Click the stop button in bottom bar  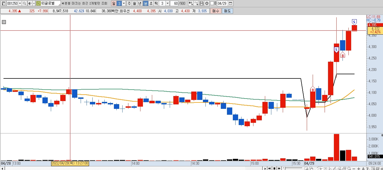coord(274,168)
